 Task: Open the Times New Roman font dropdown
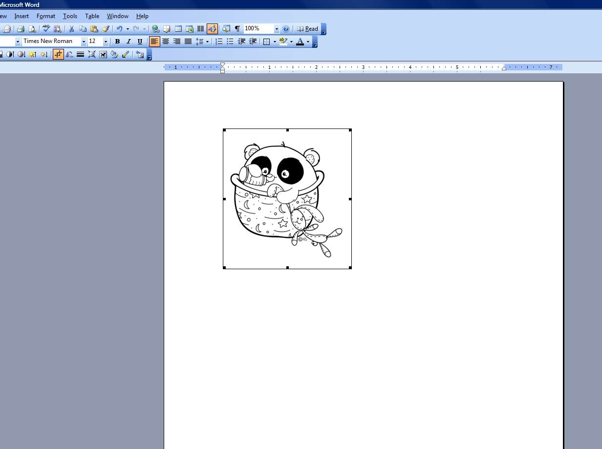click(83, 41)
